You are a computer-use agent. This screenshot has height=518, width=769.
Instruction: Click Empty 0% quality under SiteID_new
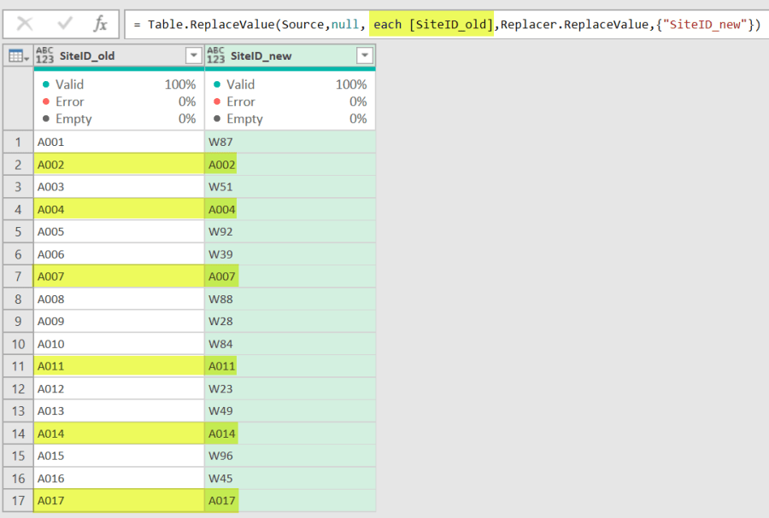(x=289, y=119)
